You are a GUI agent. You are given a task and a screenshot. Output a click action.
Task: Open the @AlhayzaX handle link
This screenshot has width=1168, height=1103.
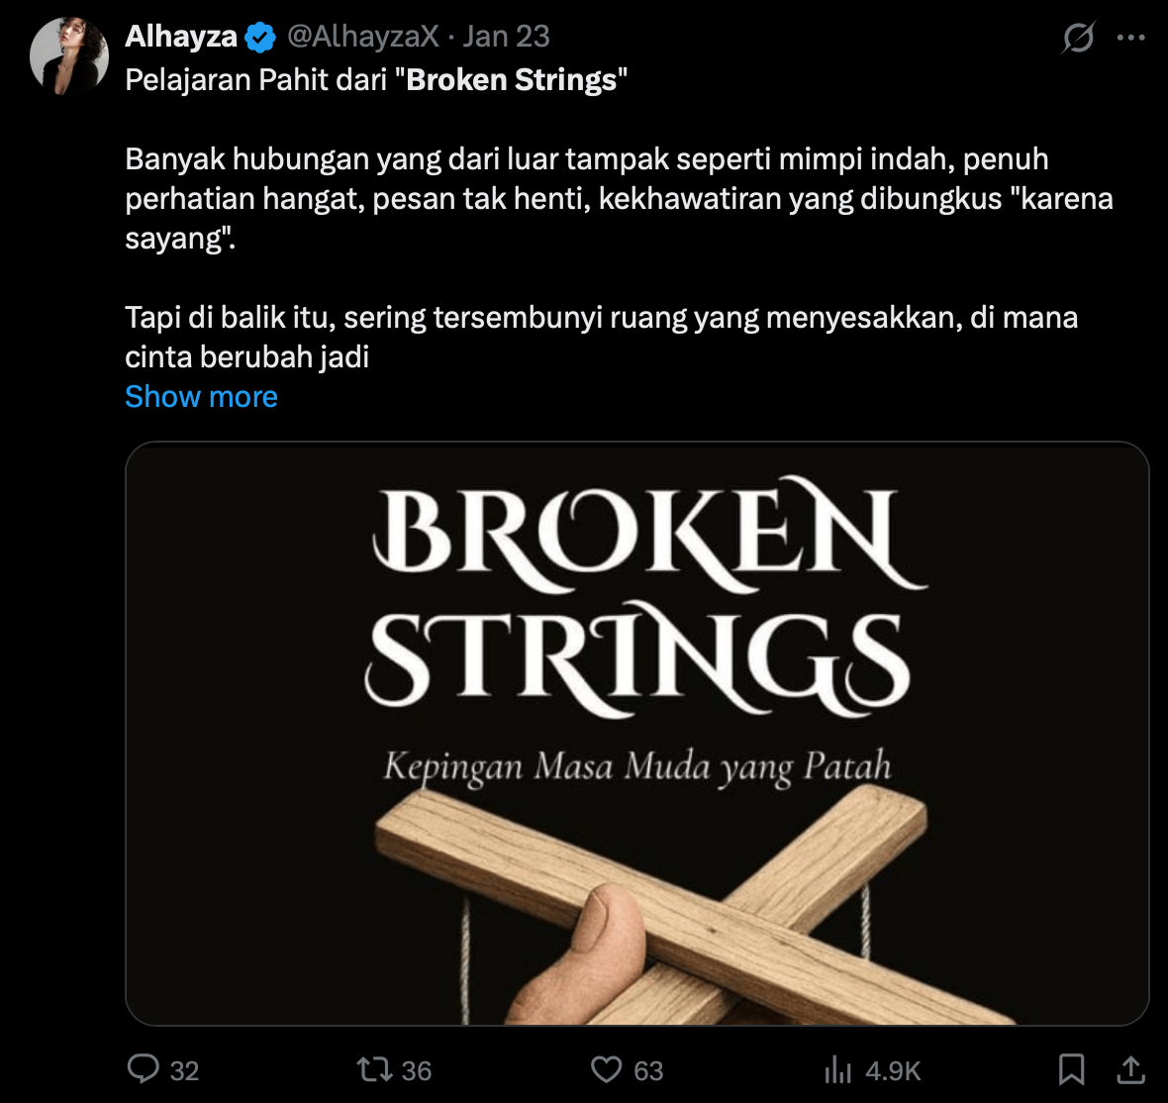362,37
